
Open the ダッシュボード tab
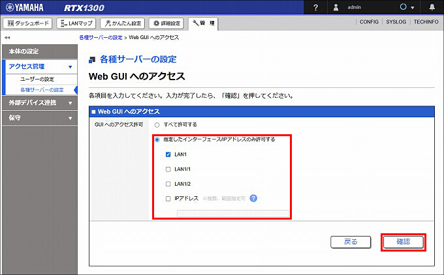coord(27,23)
